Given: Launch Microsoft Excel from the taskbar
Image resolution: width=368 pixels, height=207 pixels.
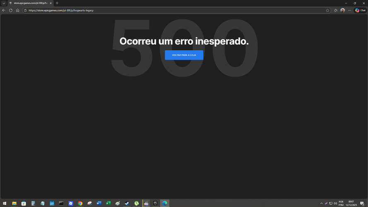Looking at the screenshot, I should (x=108, y=203).
